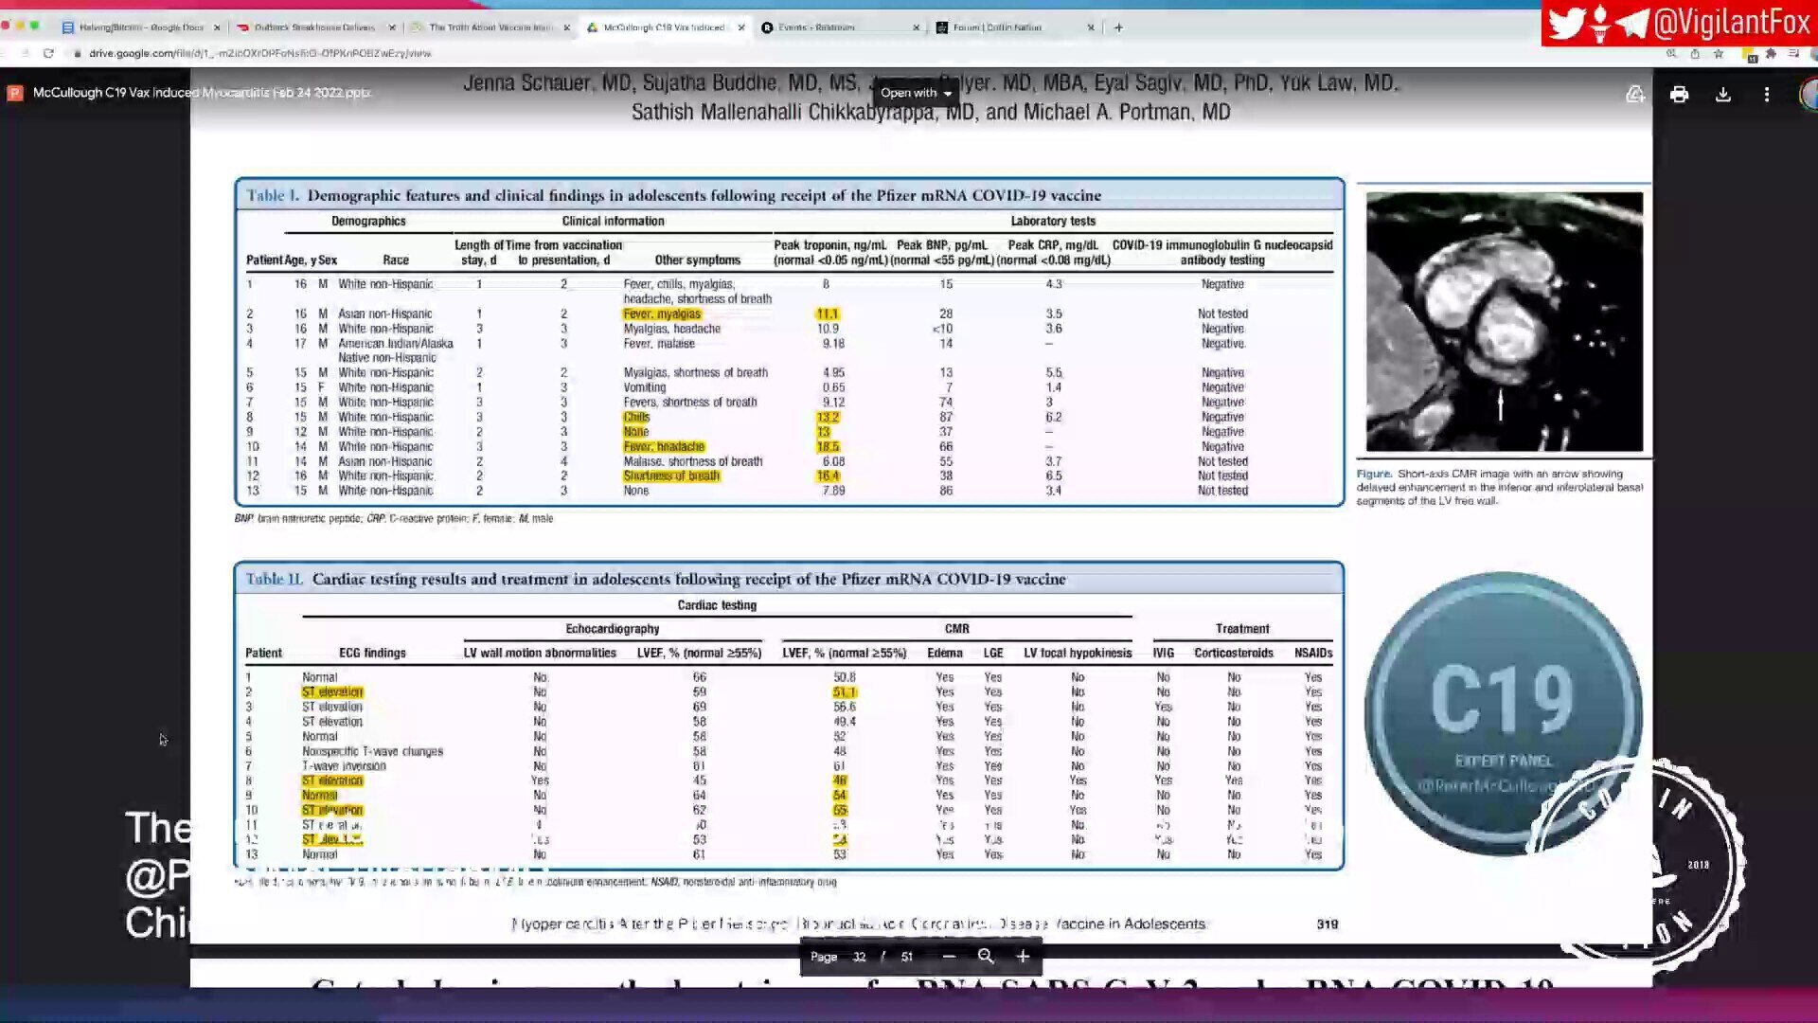Switch to the Outback Steakhouse Delivers tab
Image resolution: width=1818 pixels, height=1023 pixels.
314,27
